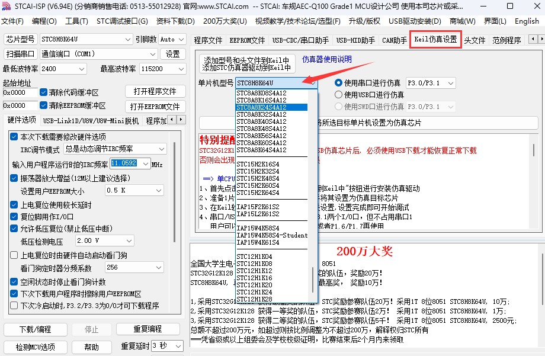
Task: Open 最低波特率 2400 dropdown
Action: [x=63, y=69]
